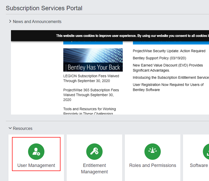Open the User Management icon
The image size is (209, 181).
(36, 152)
